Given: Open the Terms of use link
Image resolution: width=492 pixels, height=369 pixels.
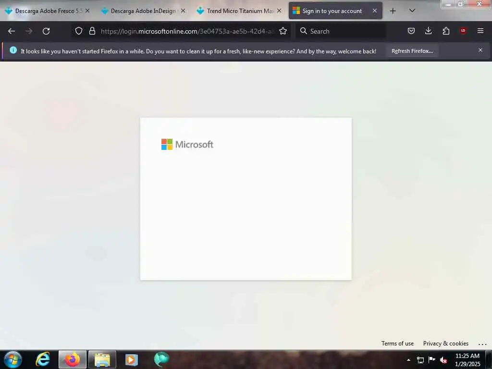Looking at the screenshot, I should click(397, 343).
